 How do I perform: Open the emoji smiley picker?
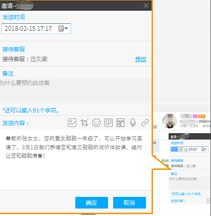point(96,123)
